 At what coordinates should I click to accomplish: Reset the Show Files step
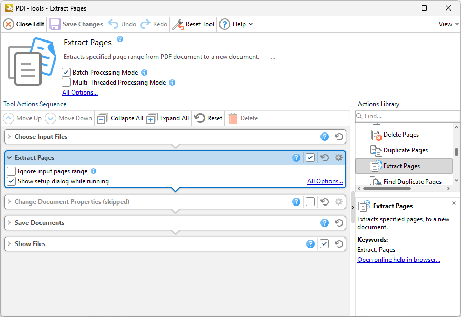tap(339, 244)
